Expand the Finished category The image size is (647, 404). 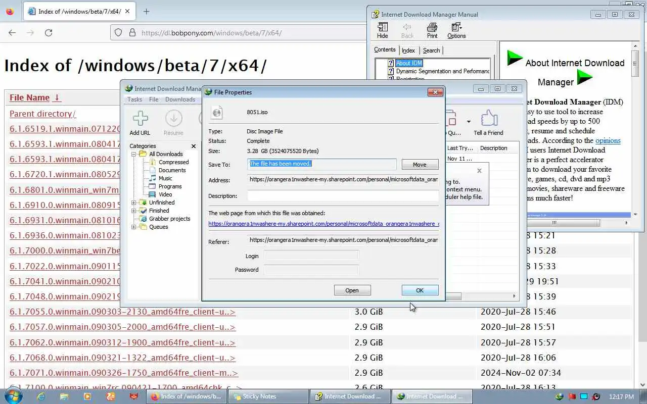(x=134, y=211)
